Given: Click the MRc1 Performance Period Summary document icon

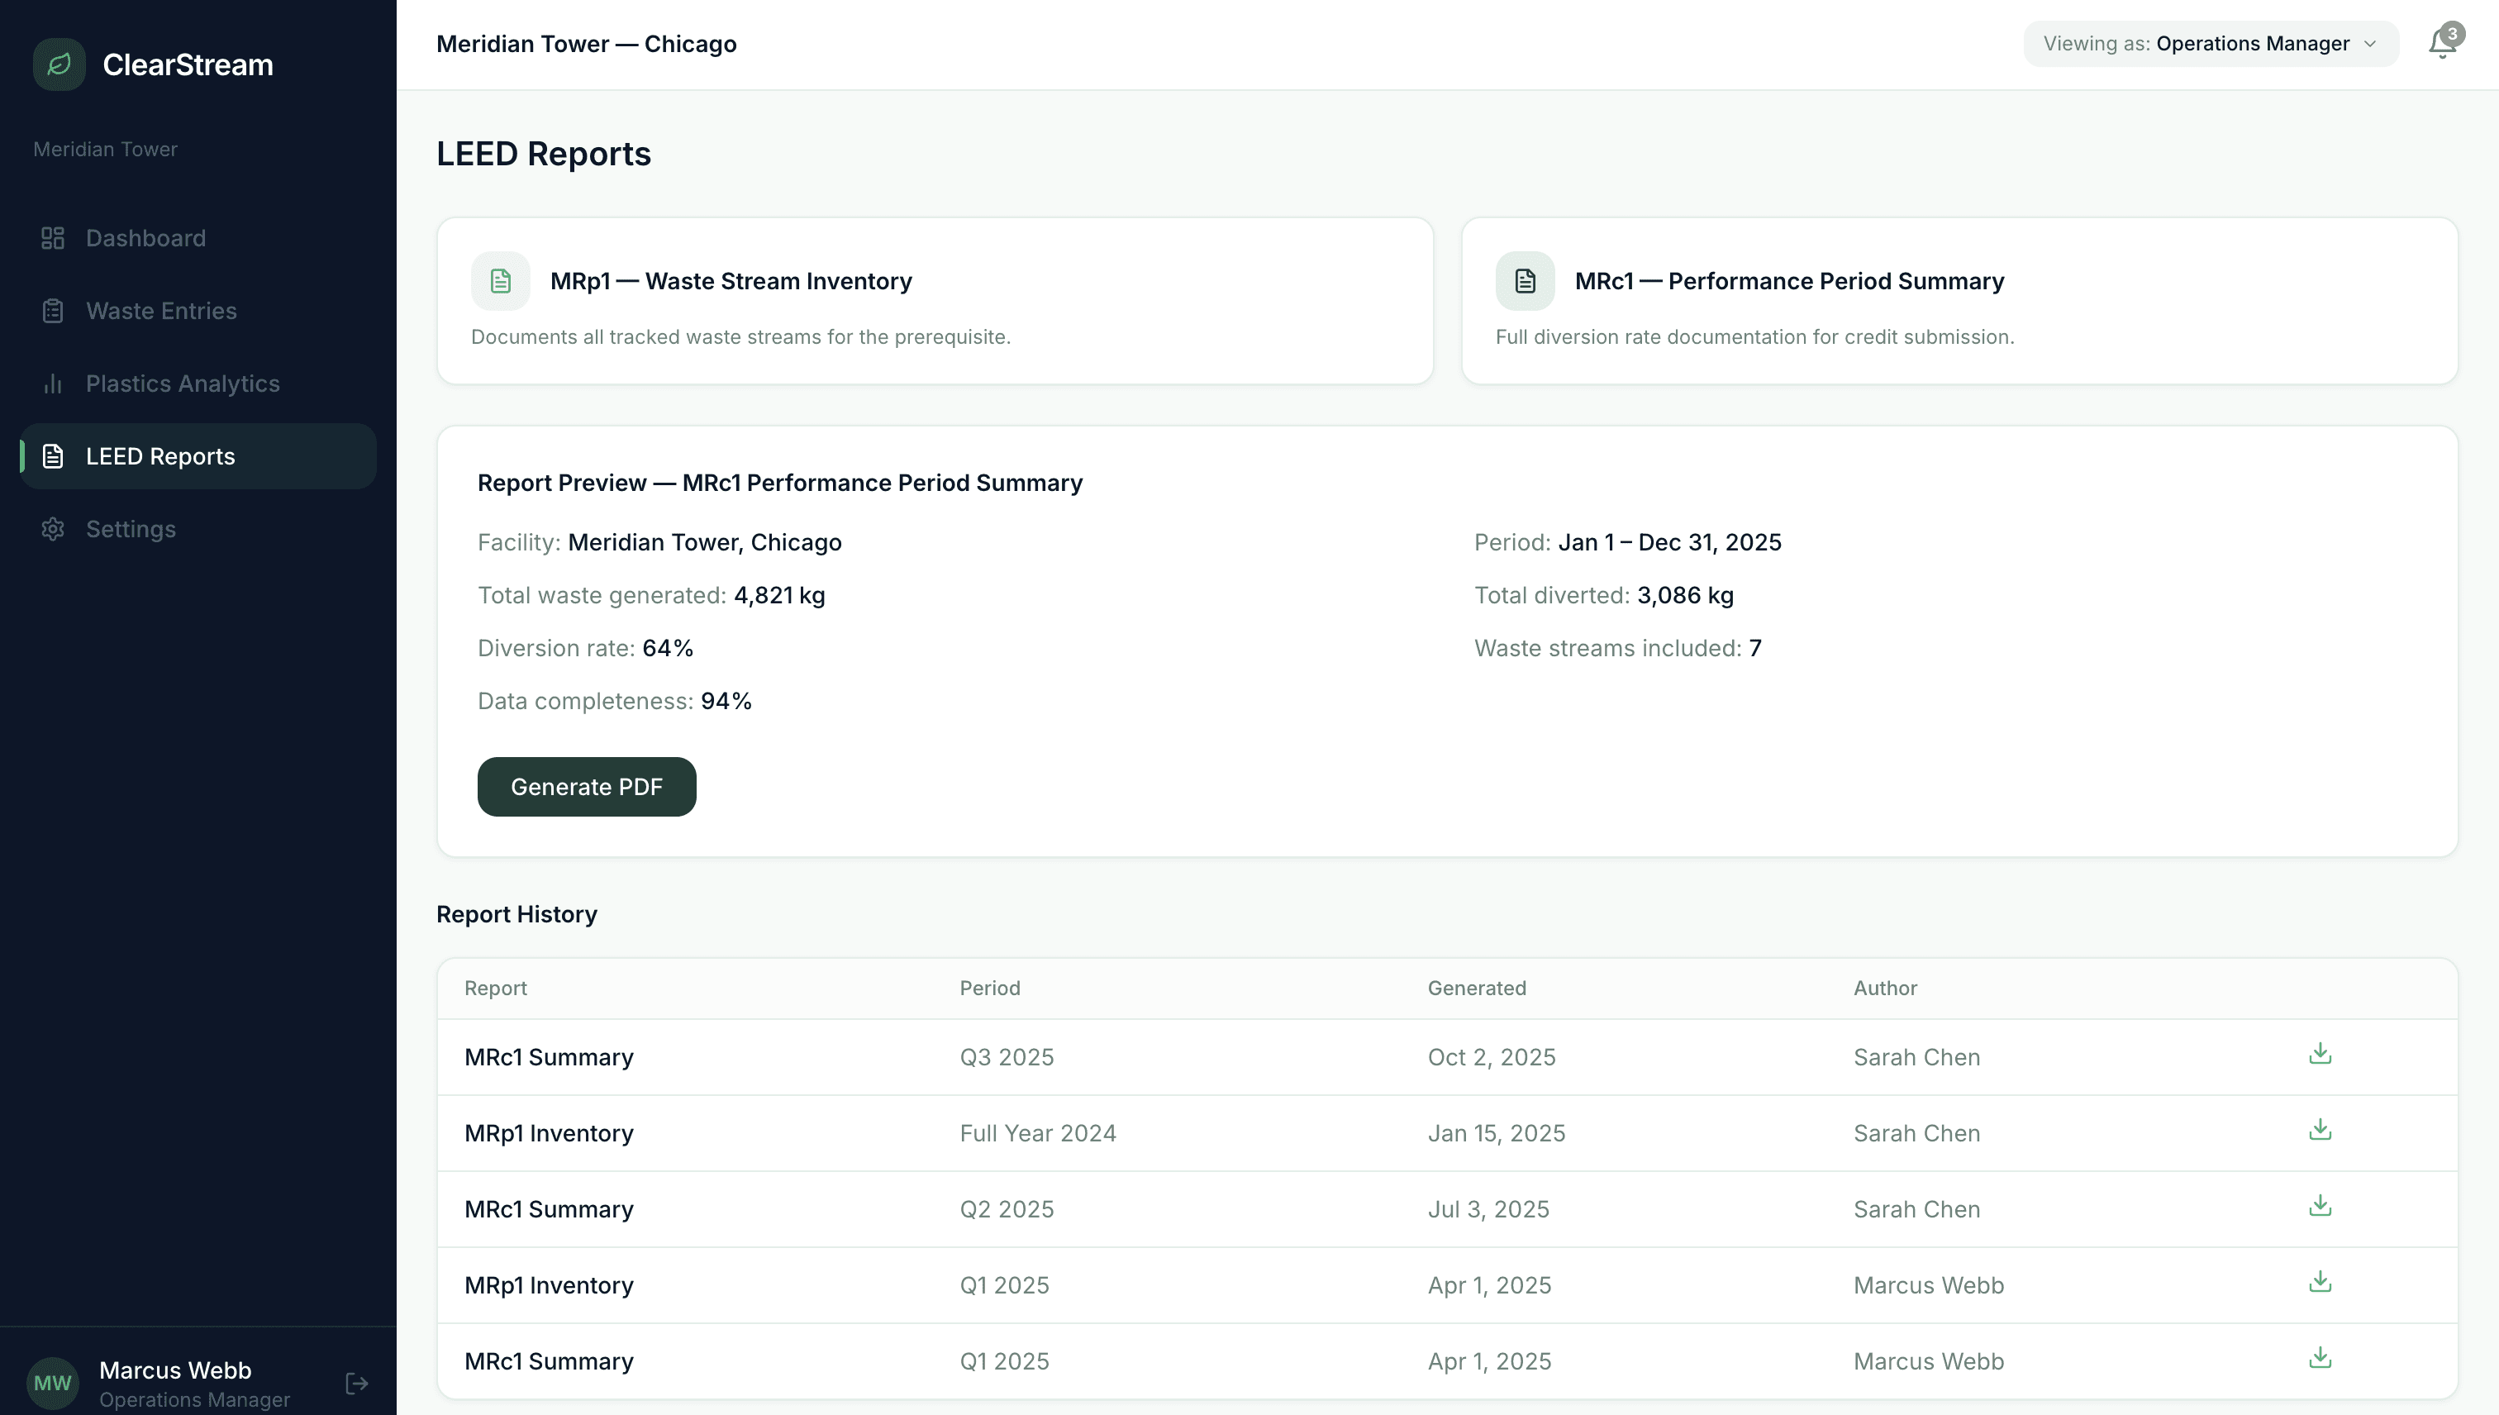Looking at the screenshot, I should tap(1525, 281).
